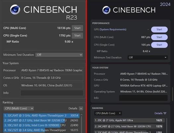
Task: Click the R23 Processor field value
Action: click(52, 70)
